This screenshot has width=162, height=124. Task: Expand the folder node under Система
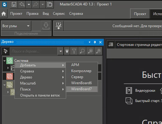coord(8,68)
